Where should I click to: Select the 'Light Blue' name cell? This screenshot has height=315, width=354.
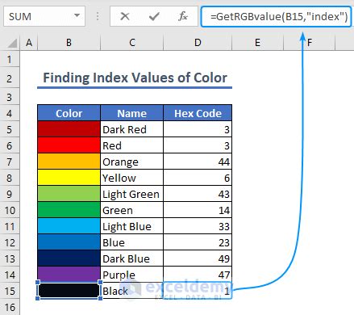(131, 226)
